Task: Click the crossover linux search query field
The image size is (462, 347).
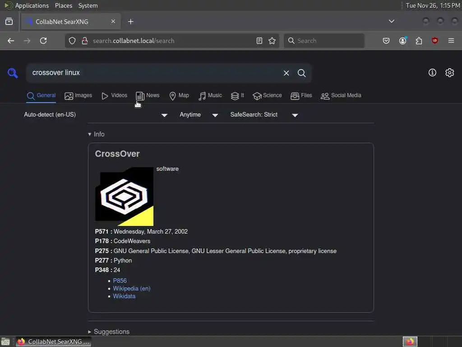Action: (153, 73)
